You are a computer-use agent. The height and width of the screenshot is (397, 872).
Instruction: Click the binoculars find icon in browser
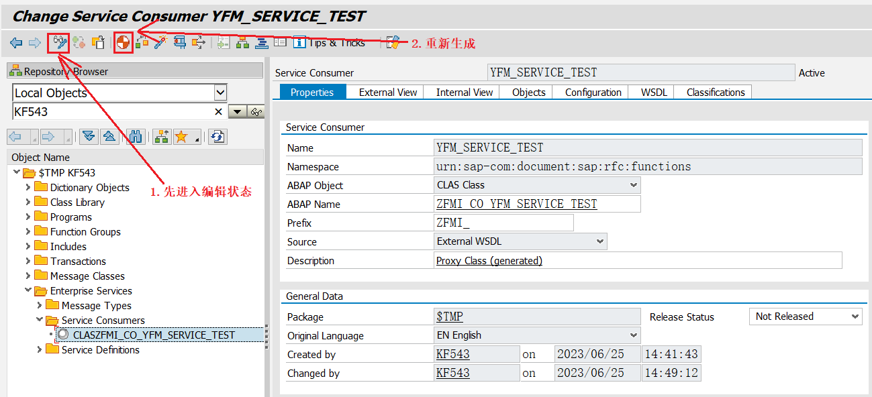[136, 137]
